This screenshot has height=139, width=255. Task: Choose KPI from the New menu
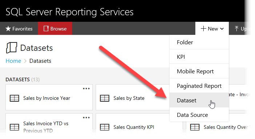199,57
